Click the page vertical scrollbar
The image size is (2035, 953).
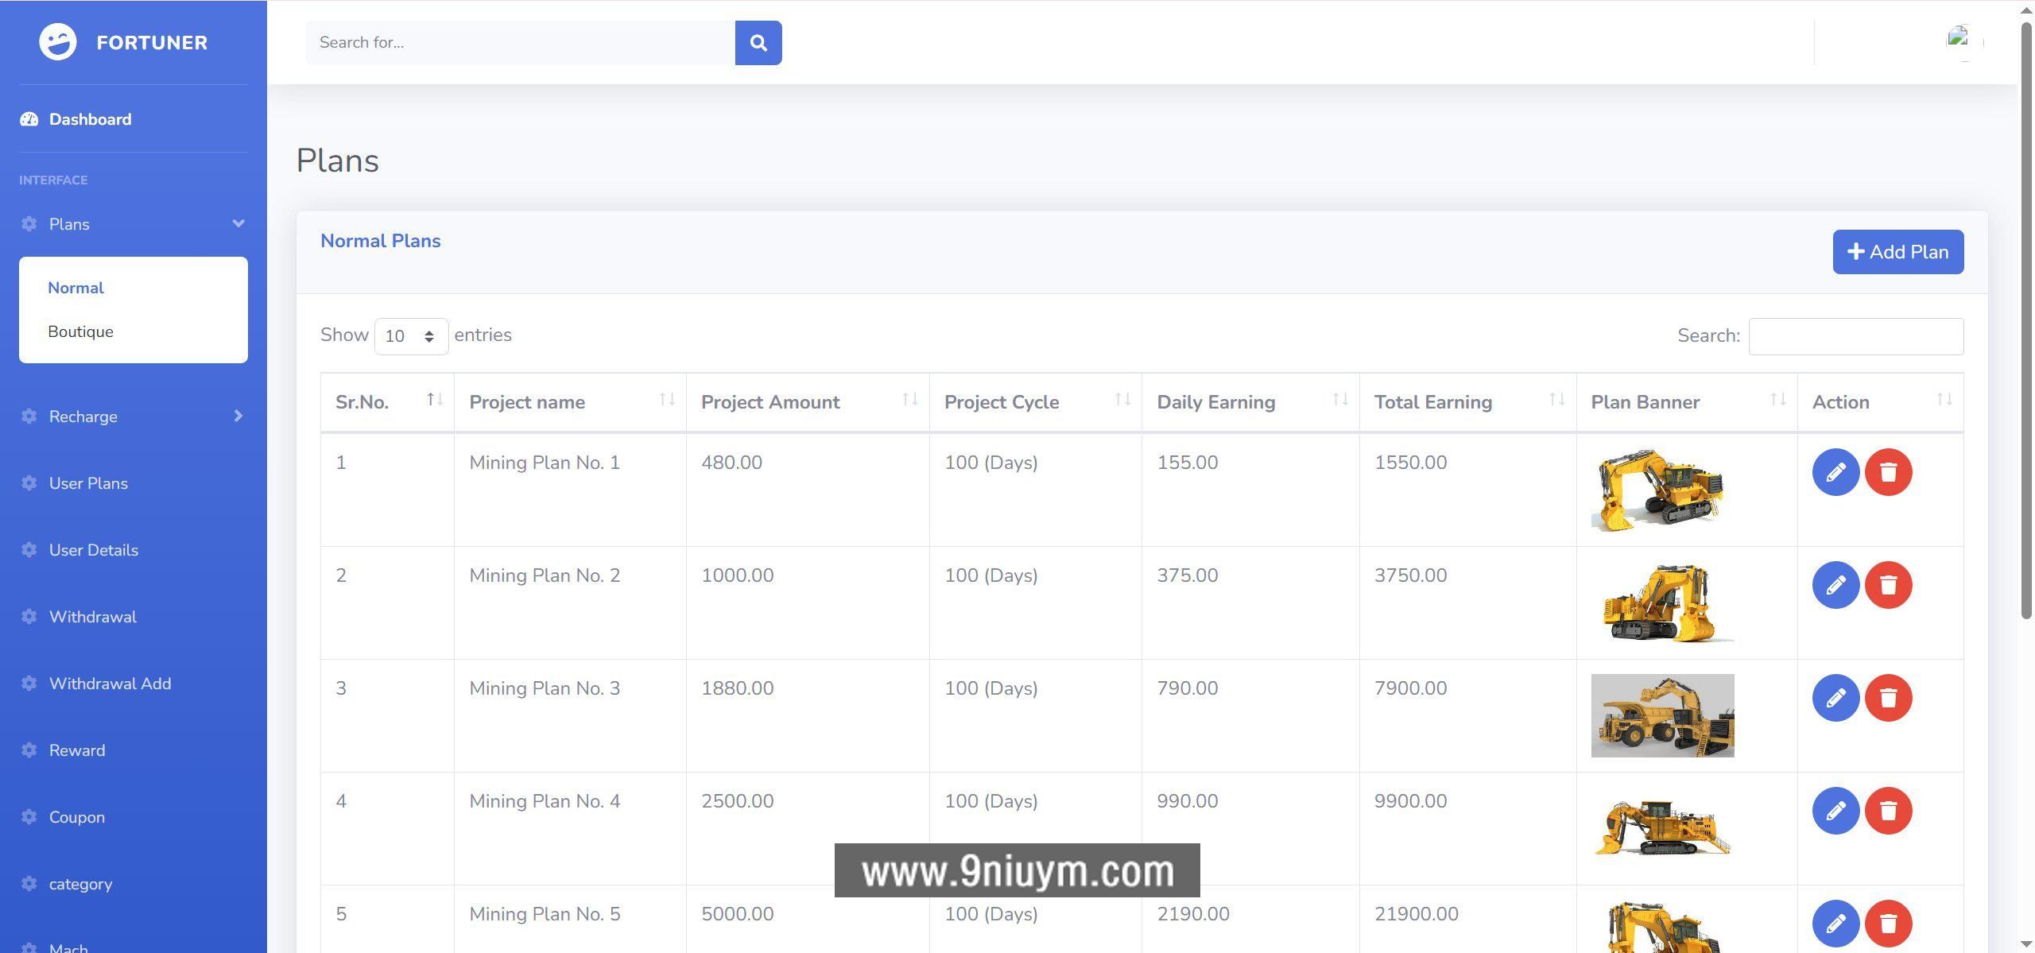tap(2026, 318)
